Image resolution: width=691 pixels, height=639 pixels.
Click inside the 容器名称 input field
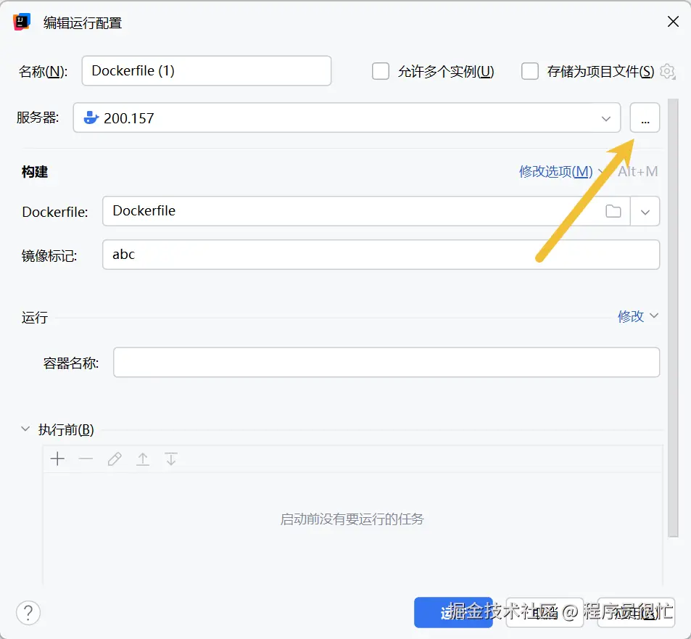click(384, 362)
